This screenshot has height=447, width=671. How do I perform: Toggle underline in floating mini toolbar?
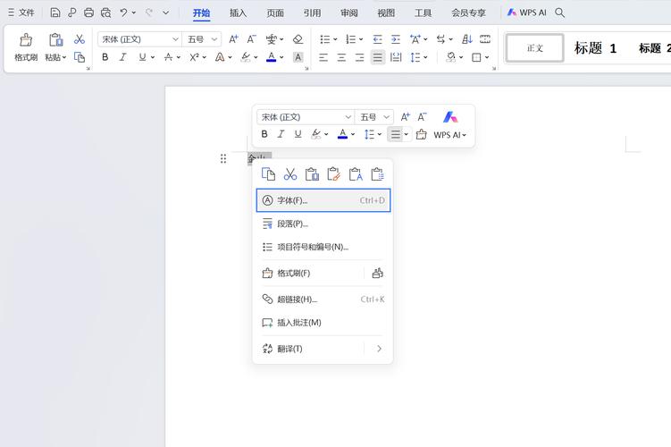(298, 134)
